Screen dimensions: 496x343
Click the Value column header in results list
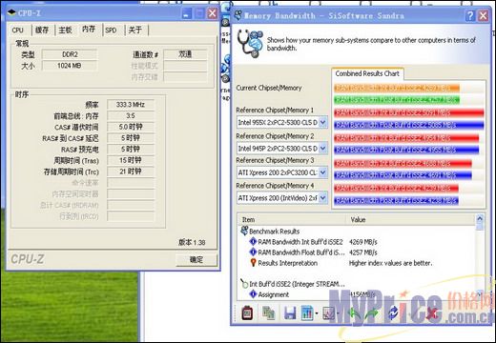(x=410, y=219)
